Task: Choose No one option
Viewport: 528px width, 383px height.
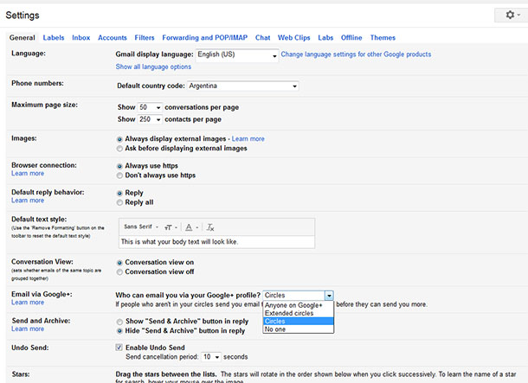Action: click(298, 329)
